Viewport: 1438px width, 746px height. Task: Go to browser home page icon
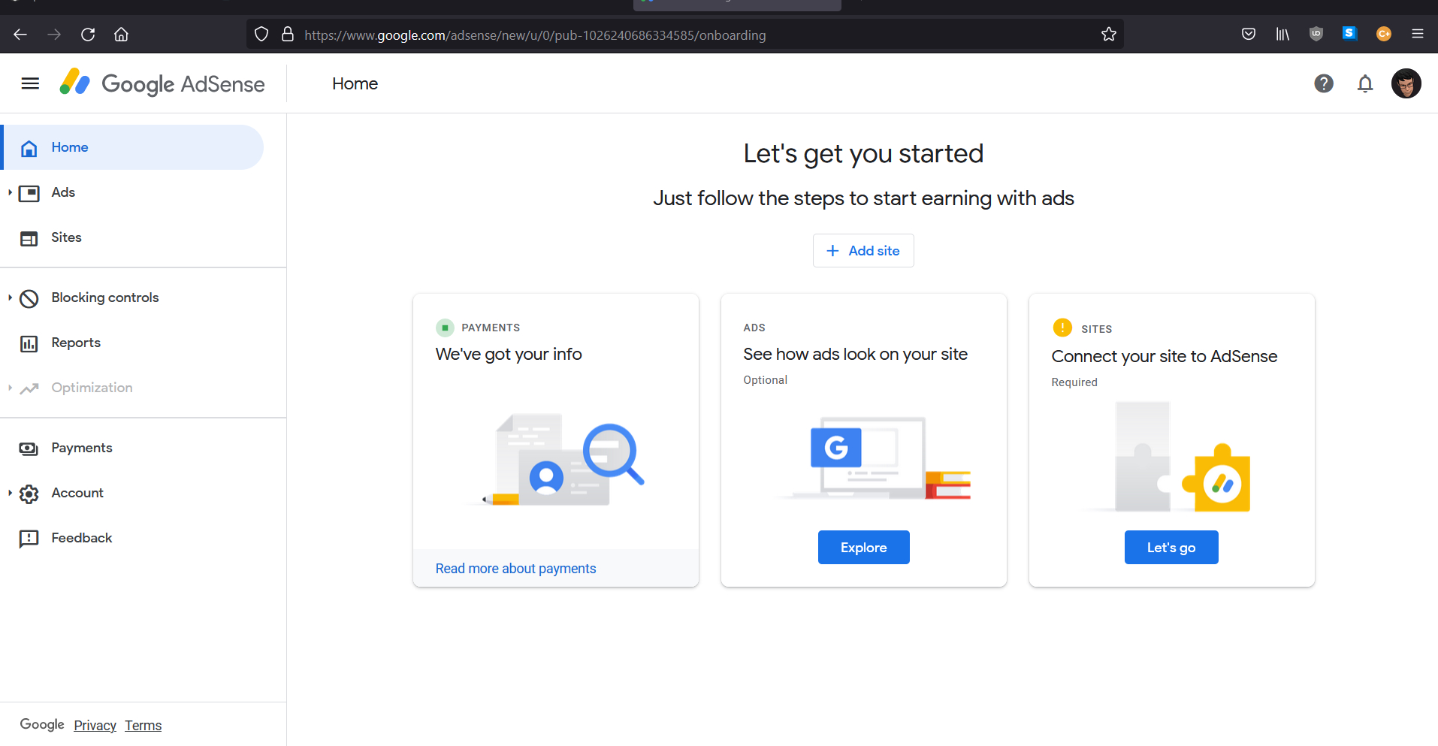[121, 35]
